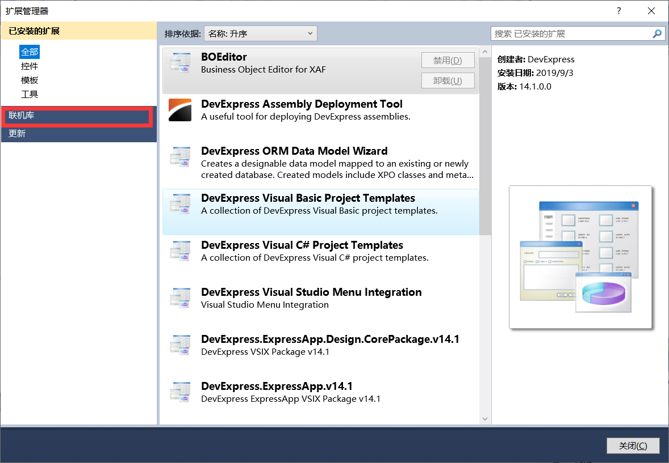The image size is (669, 463).
Task: Select DevExpress.ExpressApp.v14.1 title
Action: click(x=277, y=386)
